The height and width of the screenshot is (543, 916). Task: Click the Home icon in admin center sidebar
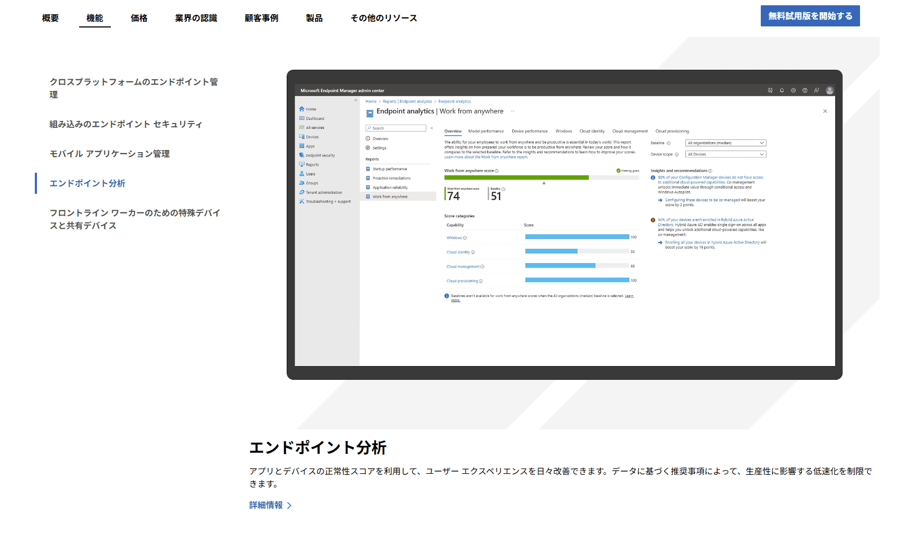point(302,109)
